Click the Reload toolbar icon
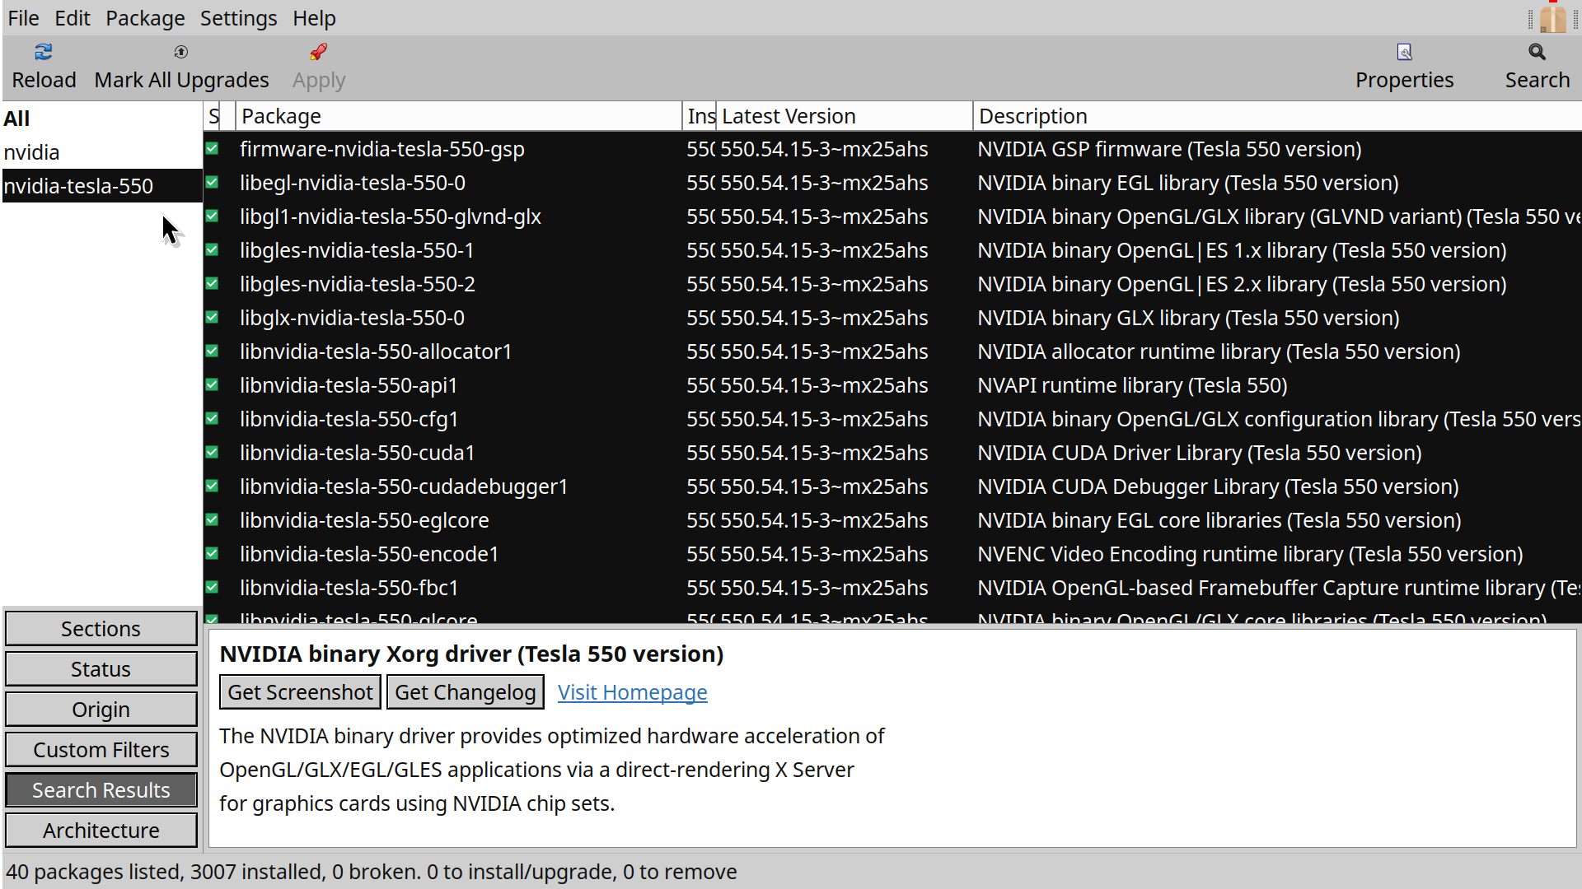The width and height of the screenshot is (1582, 889). (44, 53)
